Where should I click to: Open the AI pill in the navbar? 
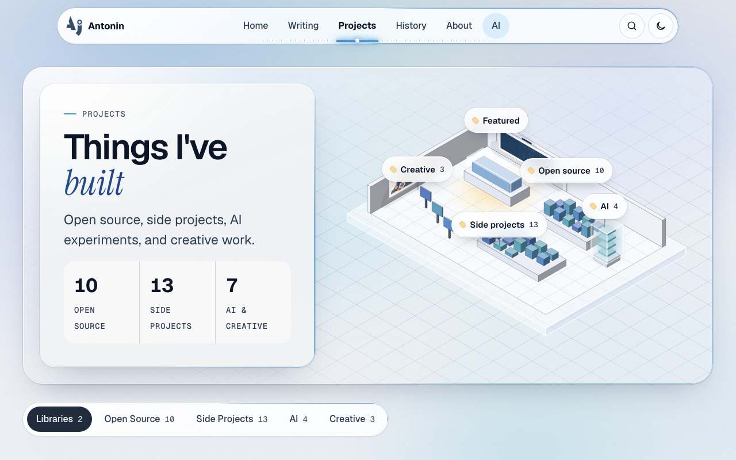coord(496,26)
